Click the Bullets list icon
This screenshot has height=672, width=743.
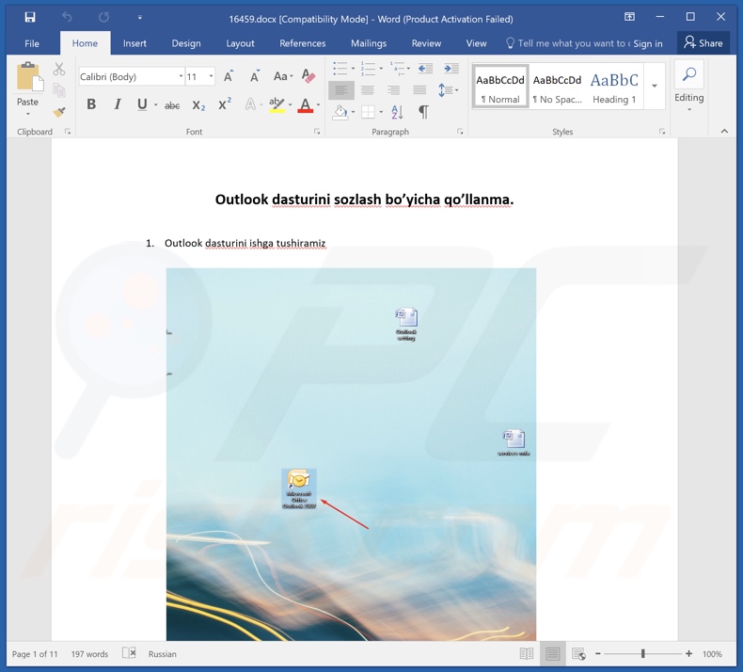pyautogui.click(x=340, y=69)
